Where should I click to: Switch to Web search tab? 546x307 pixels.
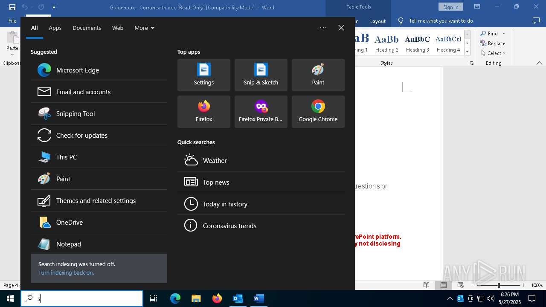click(118, 28)
